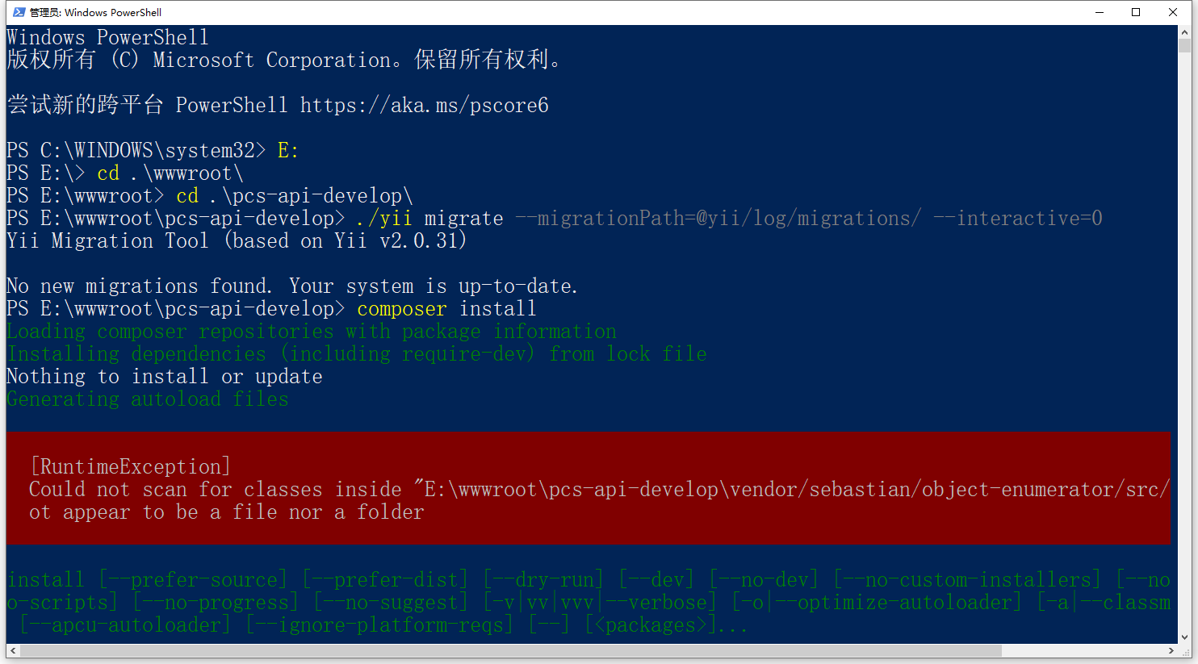Click the vertical scrollbar up arrow

click(1184, 32)
